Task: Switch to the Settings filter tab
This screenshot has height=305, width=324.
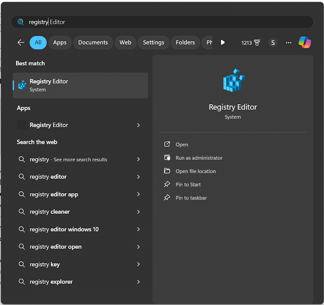Action: (154, 43)
